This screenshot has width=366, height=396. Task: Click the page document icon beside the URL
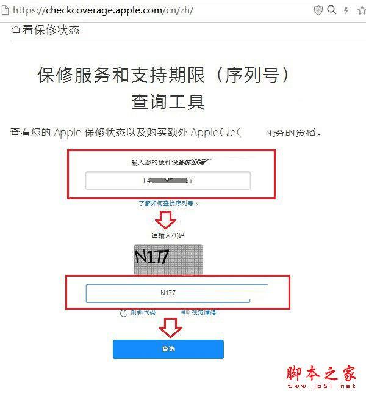[5, 10]
